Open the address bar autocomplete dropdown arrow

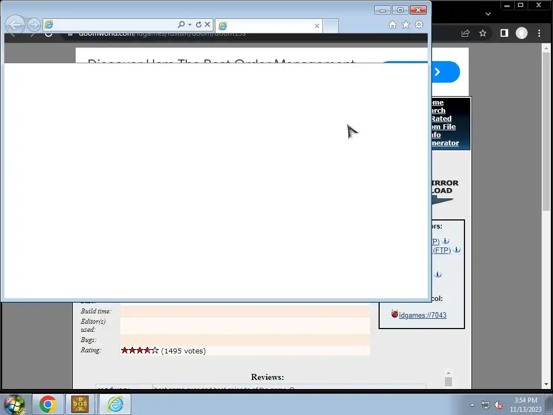click(x=190, y=24)
